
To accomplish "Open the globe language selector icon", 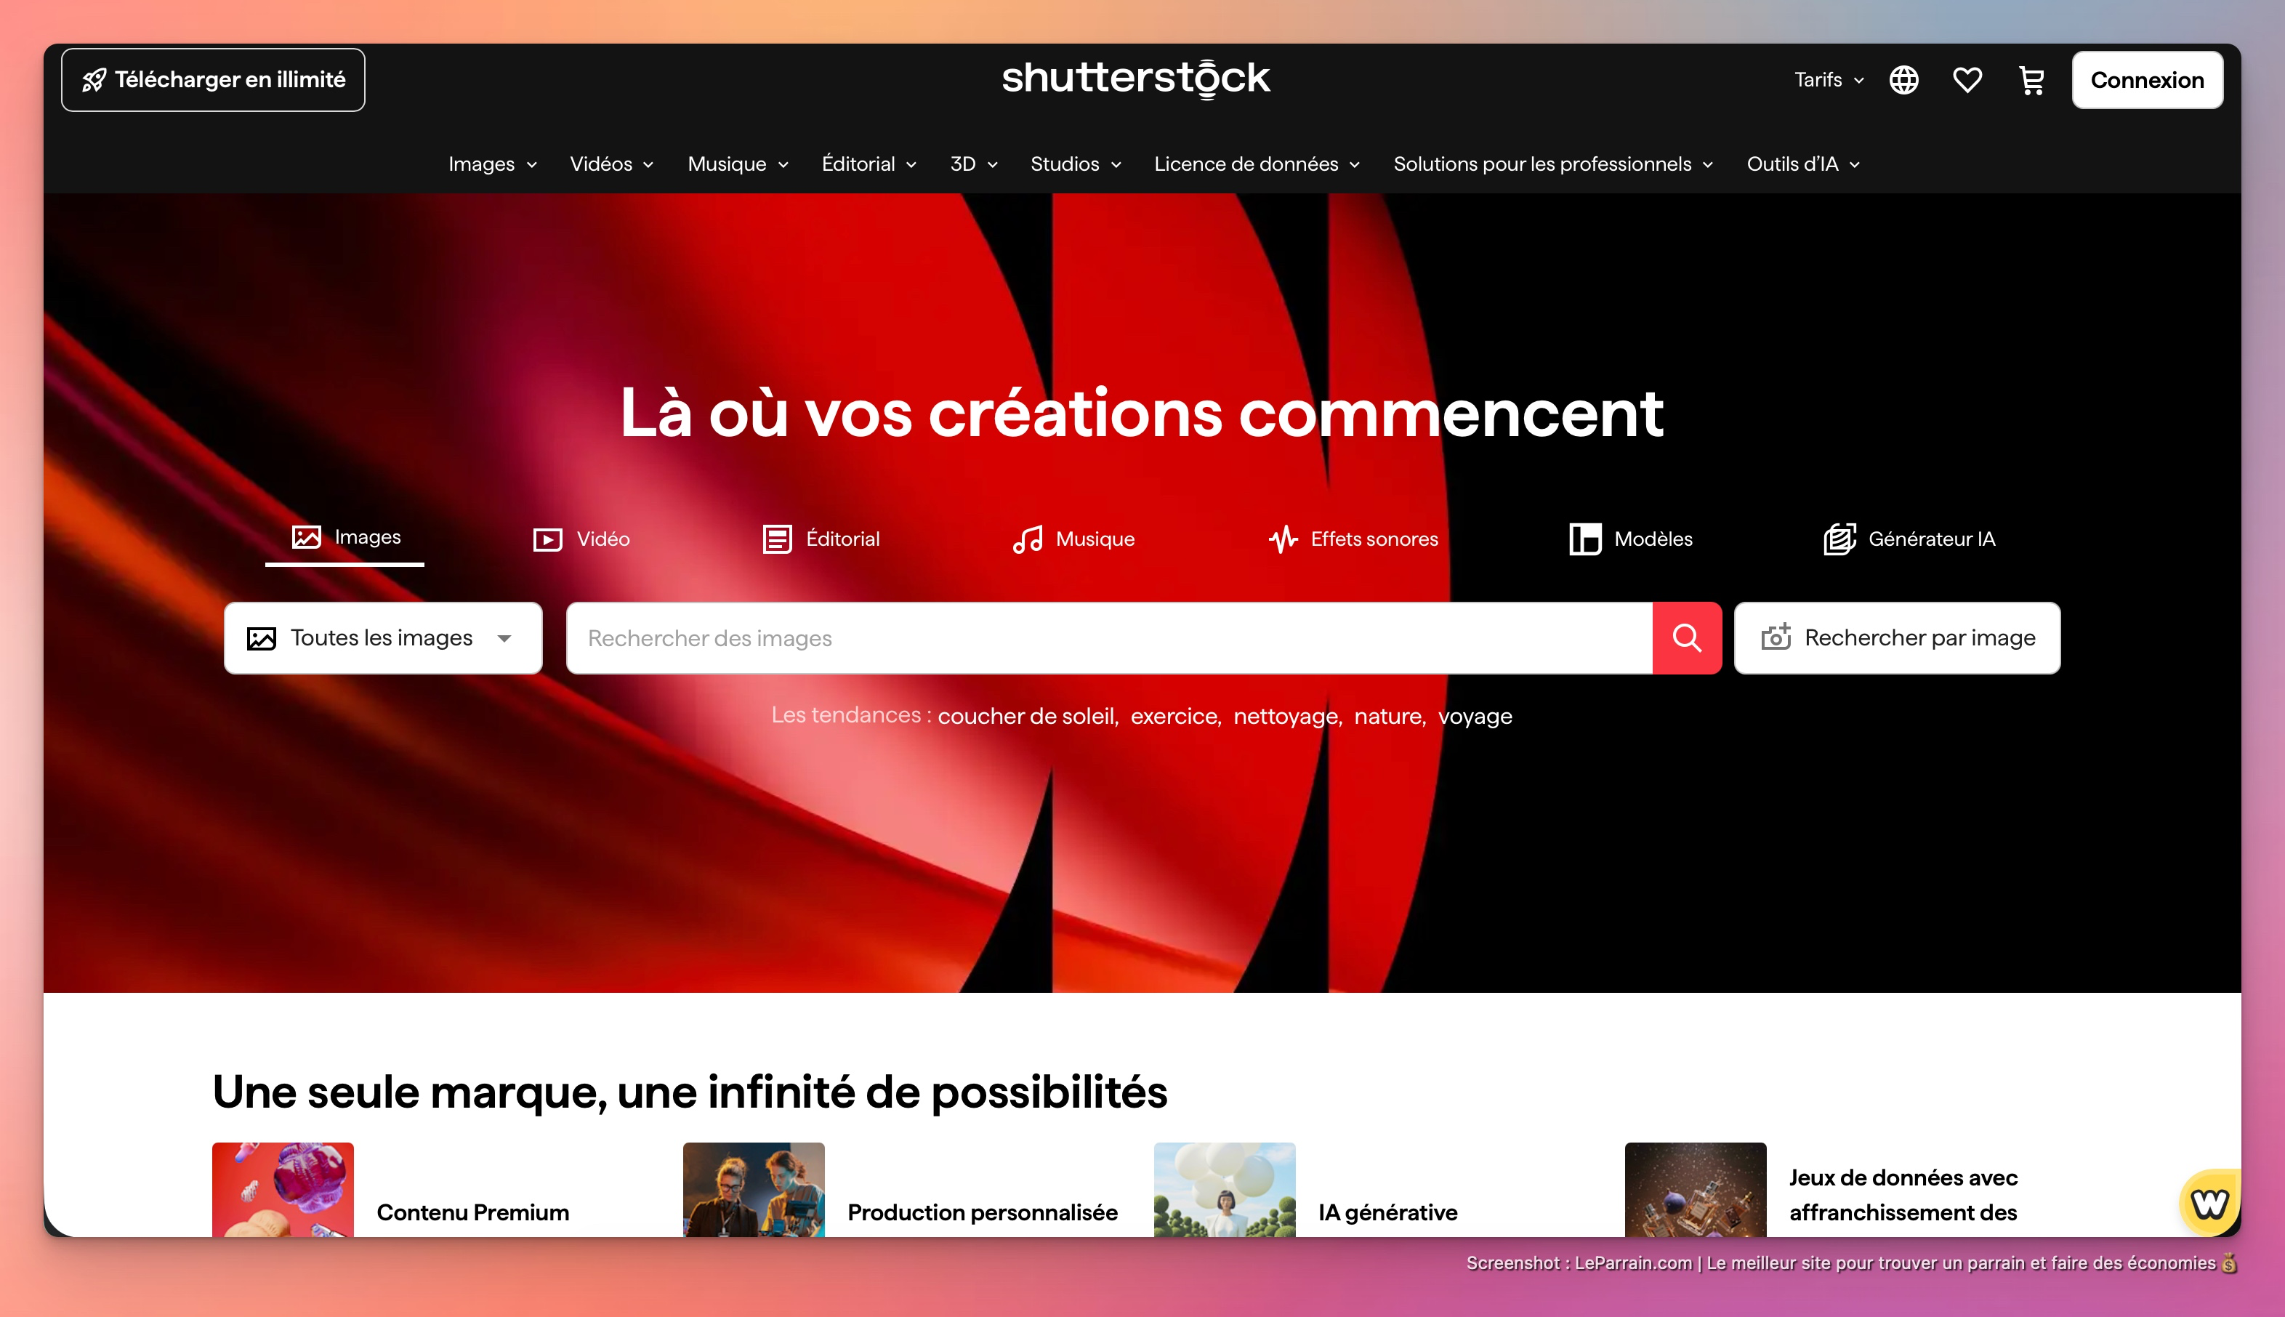I will pyautogui.click(x=1903, y=80).
